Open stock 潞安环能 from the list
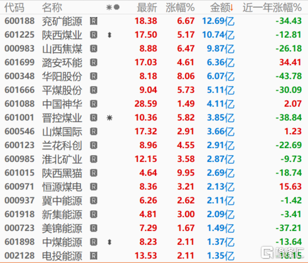 [62, 63]
